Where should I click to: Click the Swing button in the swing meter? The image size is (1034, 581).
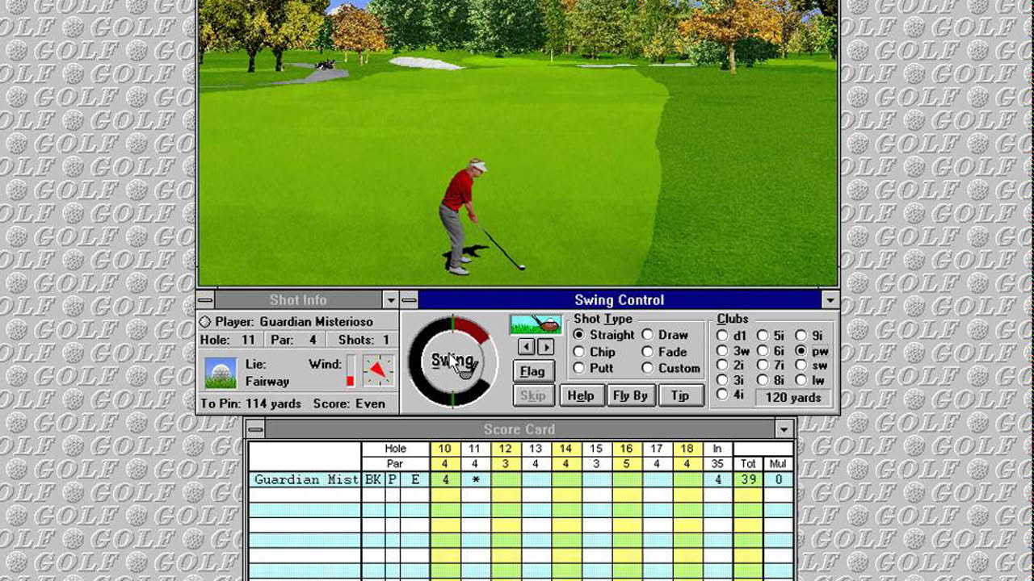click(452, 361)
